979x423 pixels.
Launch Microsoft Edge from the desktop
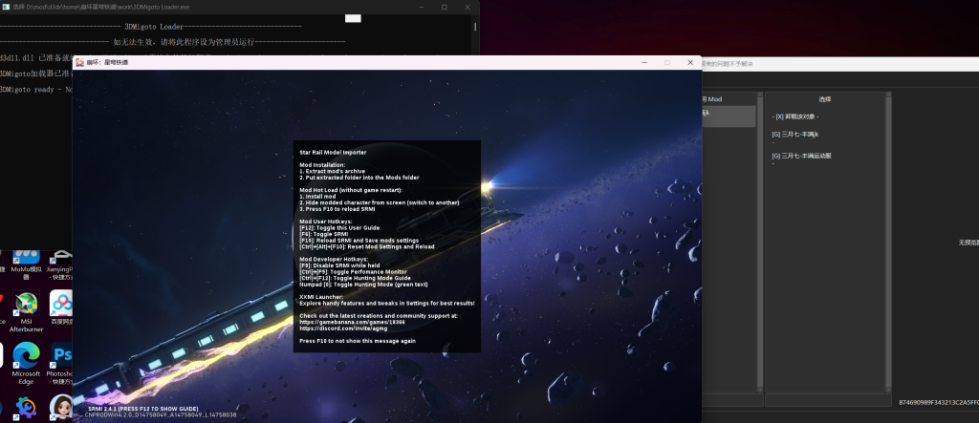(26, 364)
